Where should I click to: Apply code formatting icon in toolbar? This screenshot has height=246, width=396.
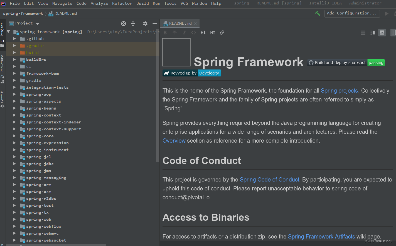click(194, 33)
